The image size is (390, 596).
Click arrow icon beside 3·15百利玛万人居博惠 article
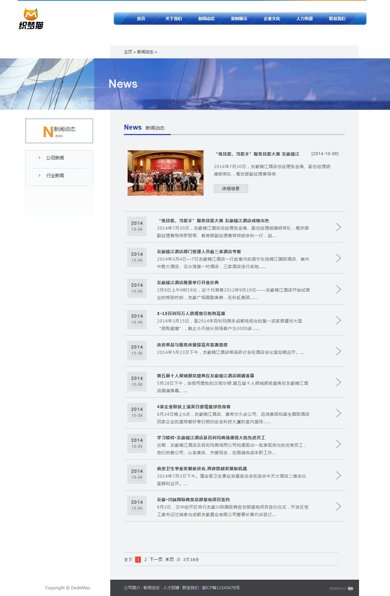[x=338, y=320]
